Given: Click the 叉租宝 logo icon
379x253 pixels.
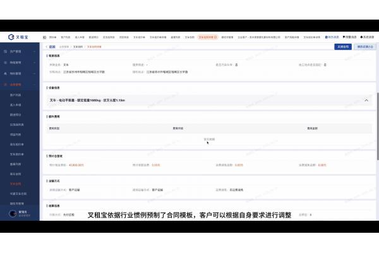Looking at the screenshot, I should pyautogui.click(x=11, y=37).
